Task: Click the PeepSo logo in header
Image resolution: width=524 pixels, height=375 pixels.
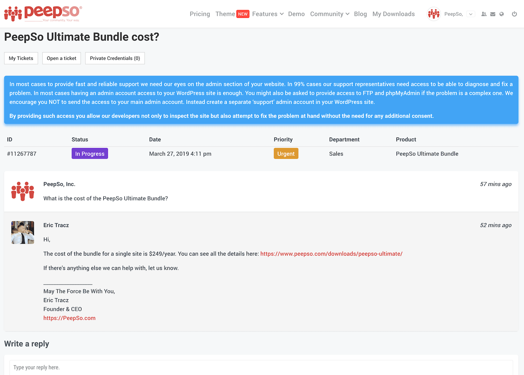Action: 43,14
